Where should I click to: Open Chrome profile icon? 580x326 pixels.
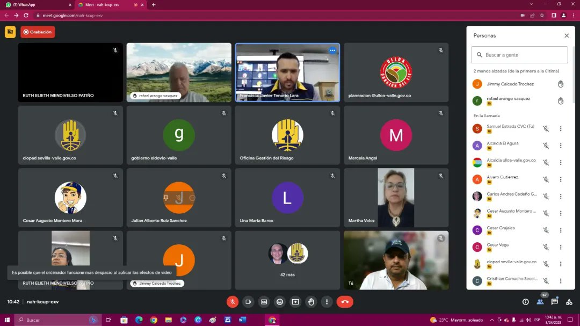(x=563, y=16)
